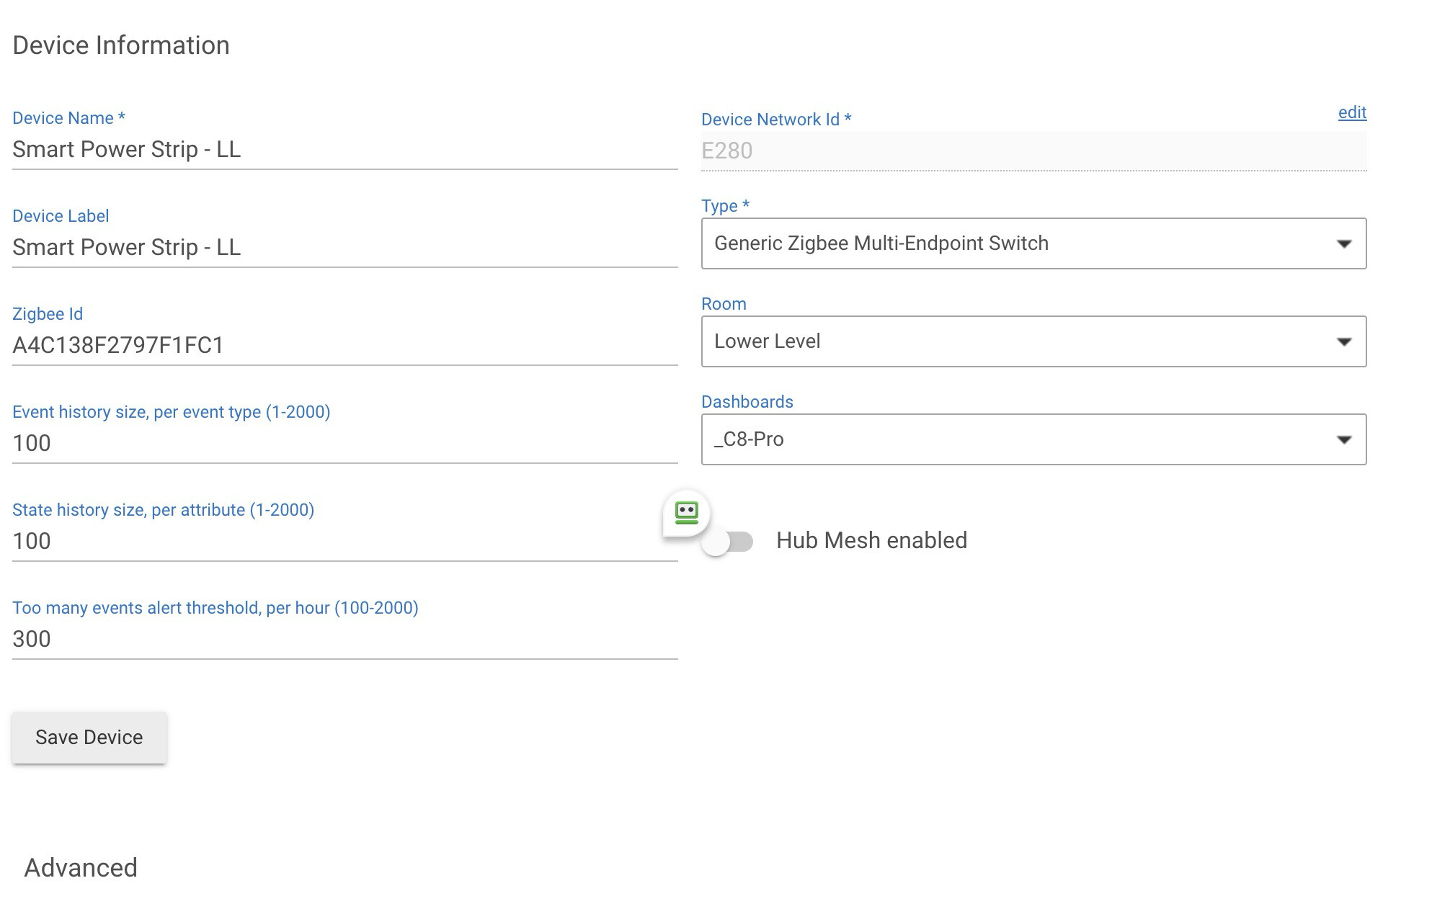Image resolution: width=1450 pixels, height=909 pixels.
Task: Click the Advanced section heading
Action: [x=81, y=868]
